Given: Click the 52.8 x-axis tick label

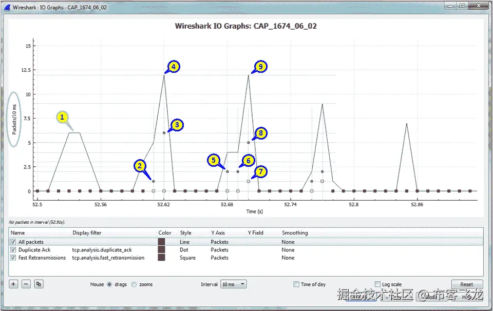Looking at the screenshot, I should (x=354, y=204).
